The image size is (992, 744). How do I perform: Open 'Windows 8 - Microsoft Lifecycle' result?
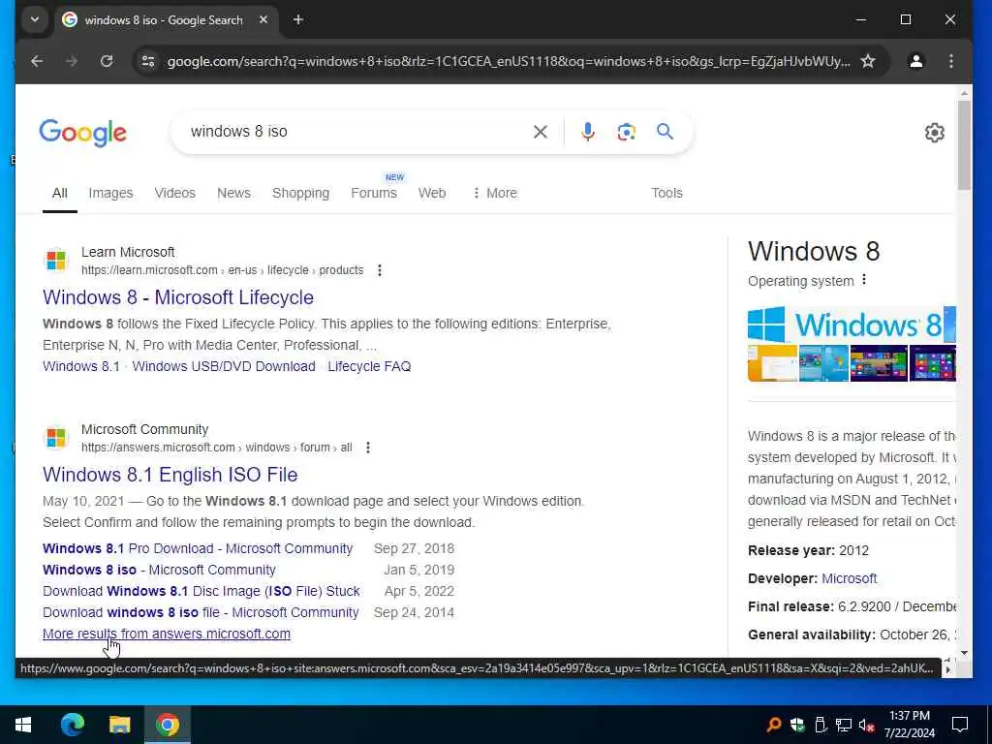click(x=178, y=297)
